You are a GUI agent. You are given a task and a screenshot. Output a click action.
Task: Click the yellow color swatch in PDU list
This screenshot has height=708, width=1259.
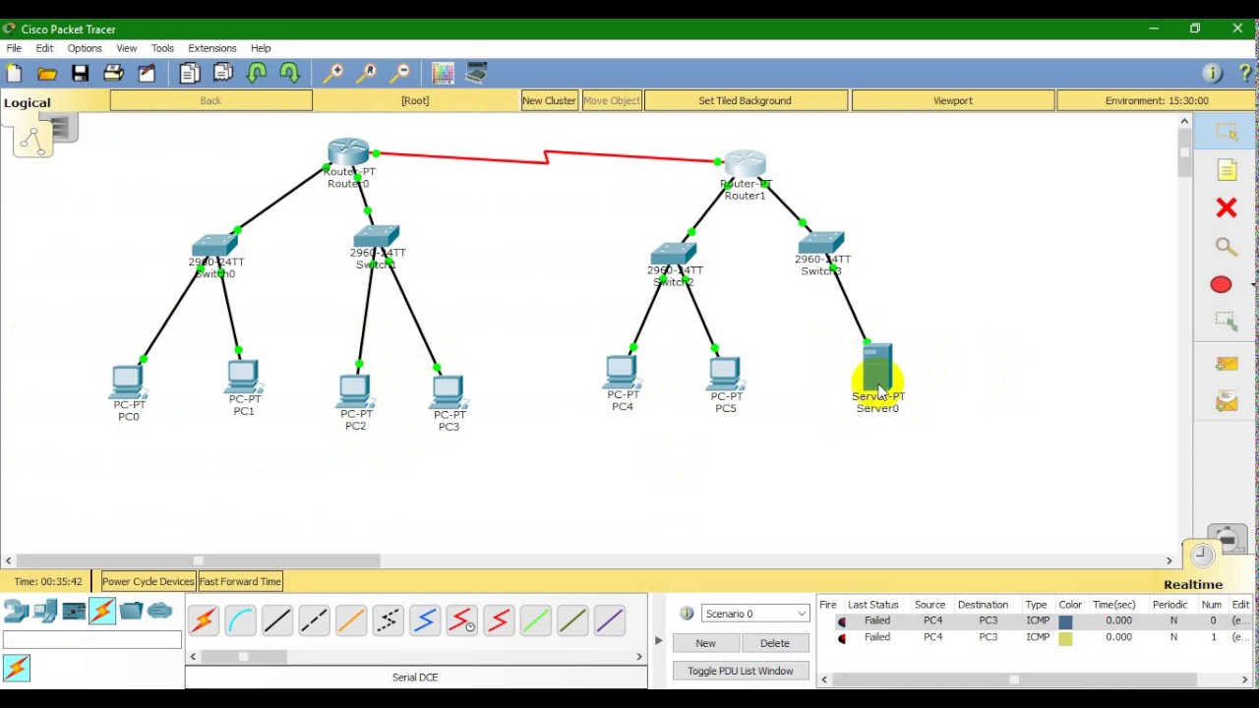pyautogui.click(x=1065, y=638)
